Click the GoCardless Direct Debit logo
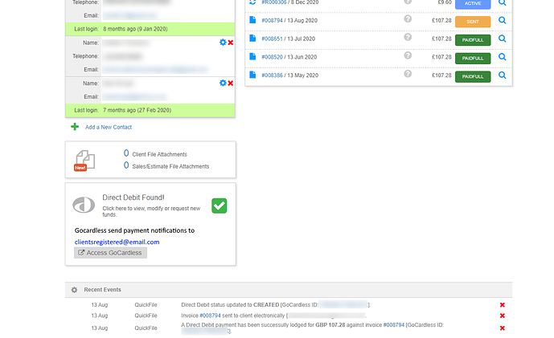Viewport: 554px width, 338px height. click(x=84, y=205)
